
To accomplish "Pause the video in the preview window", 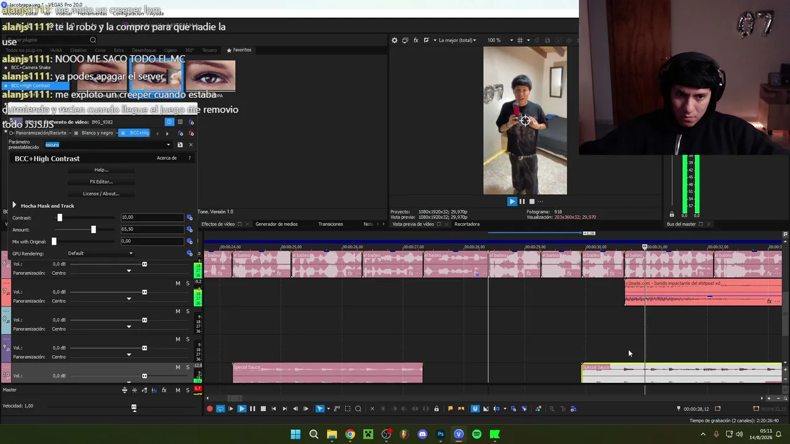I will 522,201.
